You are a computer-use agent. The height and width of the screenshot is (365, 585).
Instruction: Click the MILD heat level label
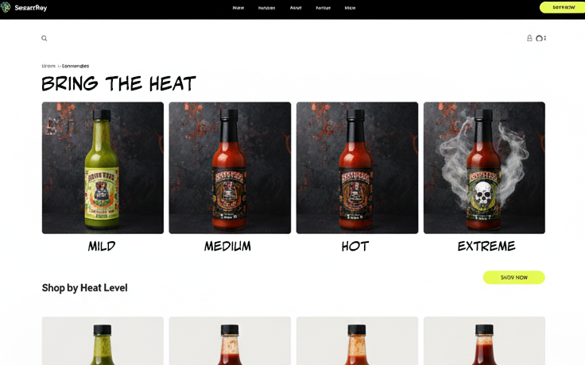[102, 246]
